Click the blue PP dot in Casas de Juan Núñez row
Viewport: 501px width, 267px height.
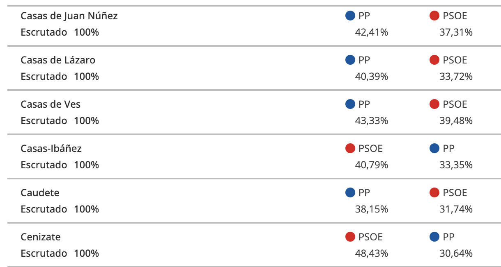pyautogui.click(x=350, y=16)
